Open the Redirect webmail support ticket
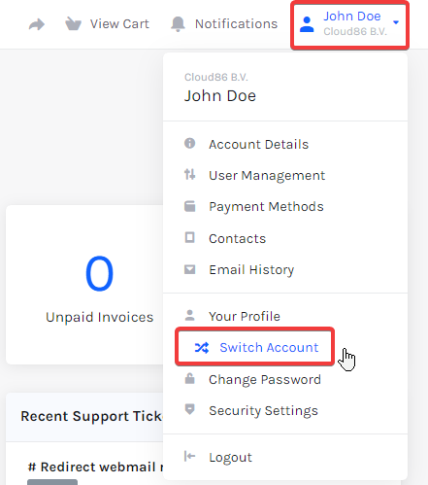Viewport: 428px width, 485px height. [x=96, y=467]
